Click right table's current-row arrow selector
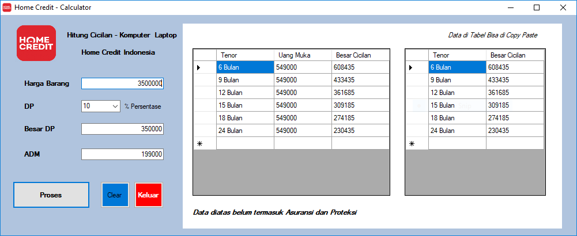 point(417,67)
